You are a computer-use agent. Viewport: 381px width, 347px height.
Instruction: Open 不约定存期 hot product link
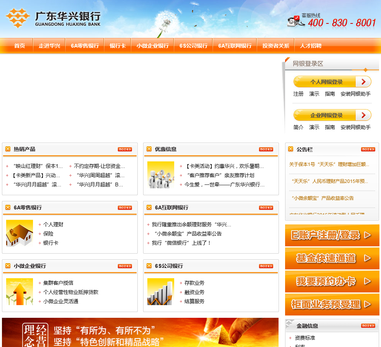pos(99,166)
